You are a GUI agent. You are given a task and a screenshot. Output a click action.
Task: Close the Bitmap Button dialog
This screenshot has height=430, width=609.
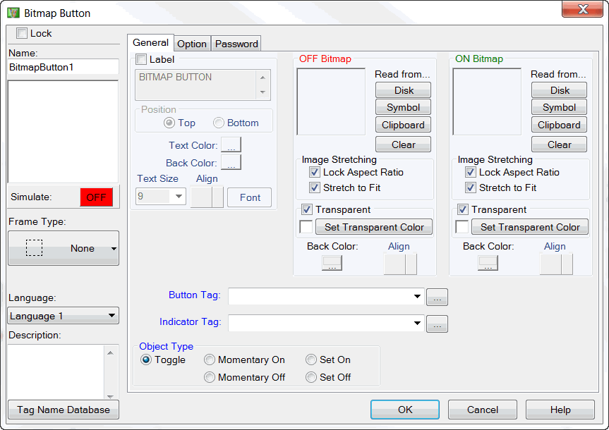pos(582,9)
